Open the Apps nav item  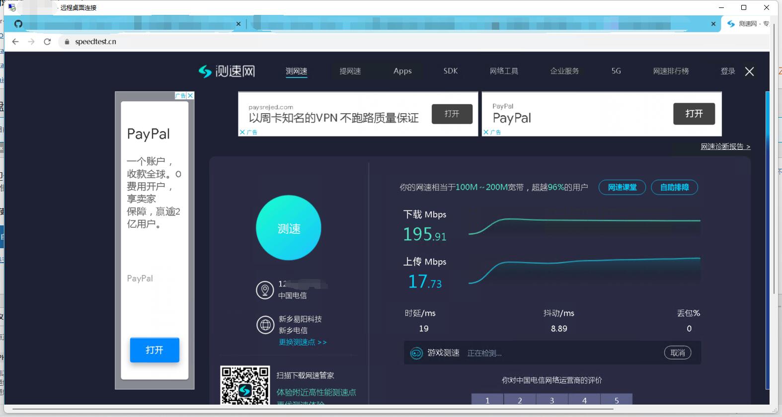[x=402, y=71]
